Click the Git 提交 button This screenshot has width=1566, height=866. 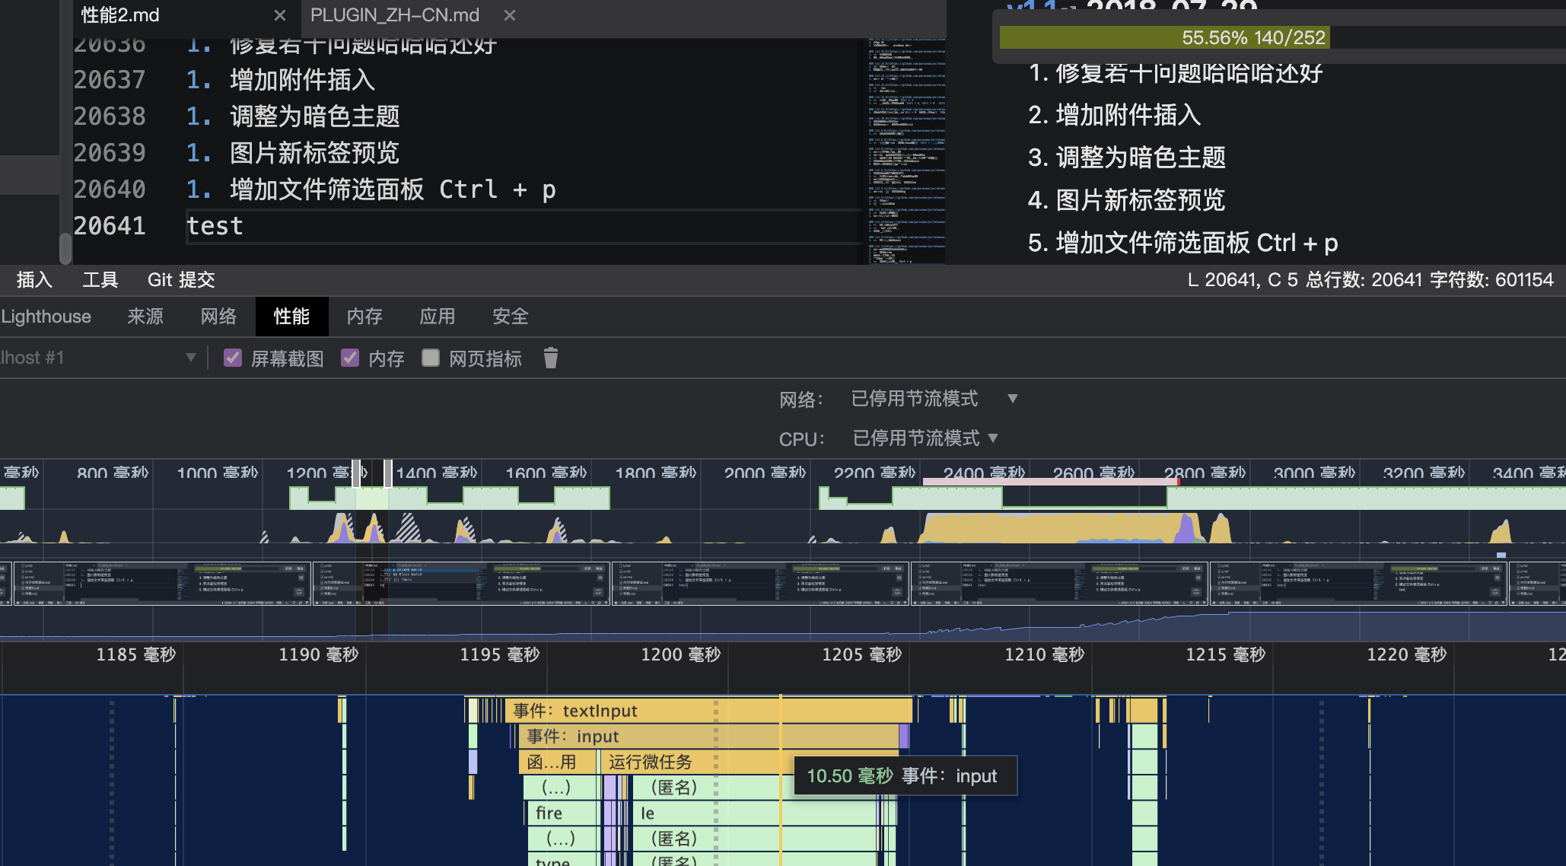pos(181,280)
